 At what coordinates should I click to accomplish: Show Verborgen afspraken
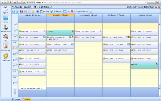[80, 11]
